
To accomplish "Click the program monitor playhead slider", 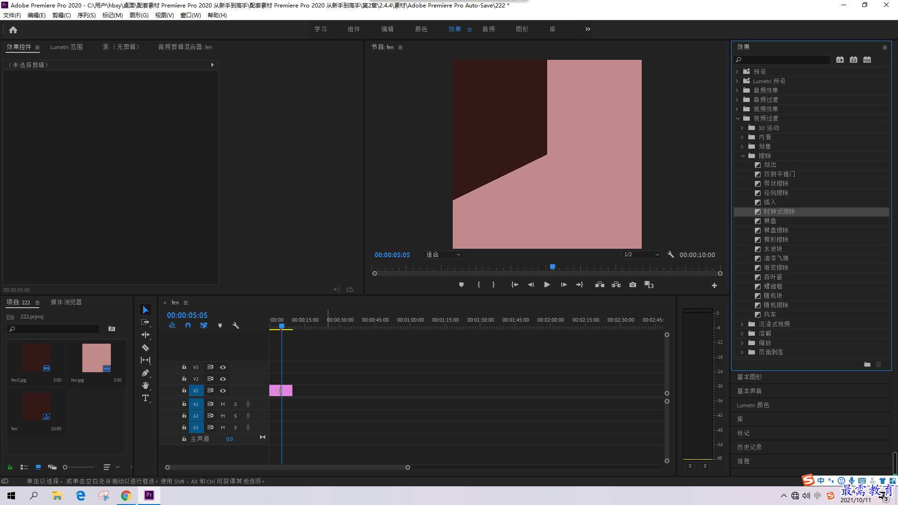I will (552, 267).
